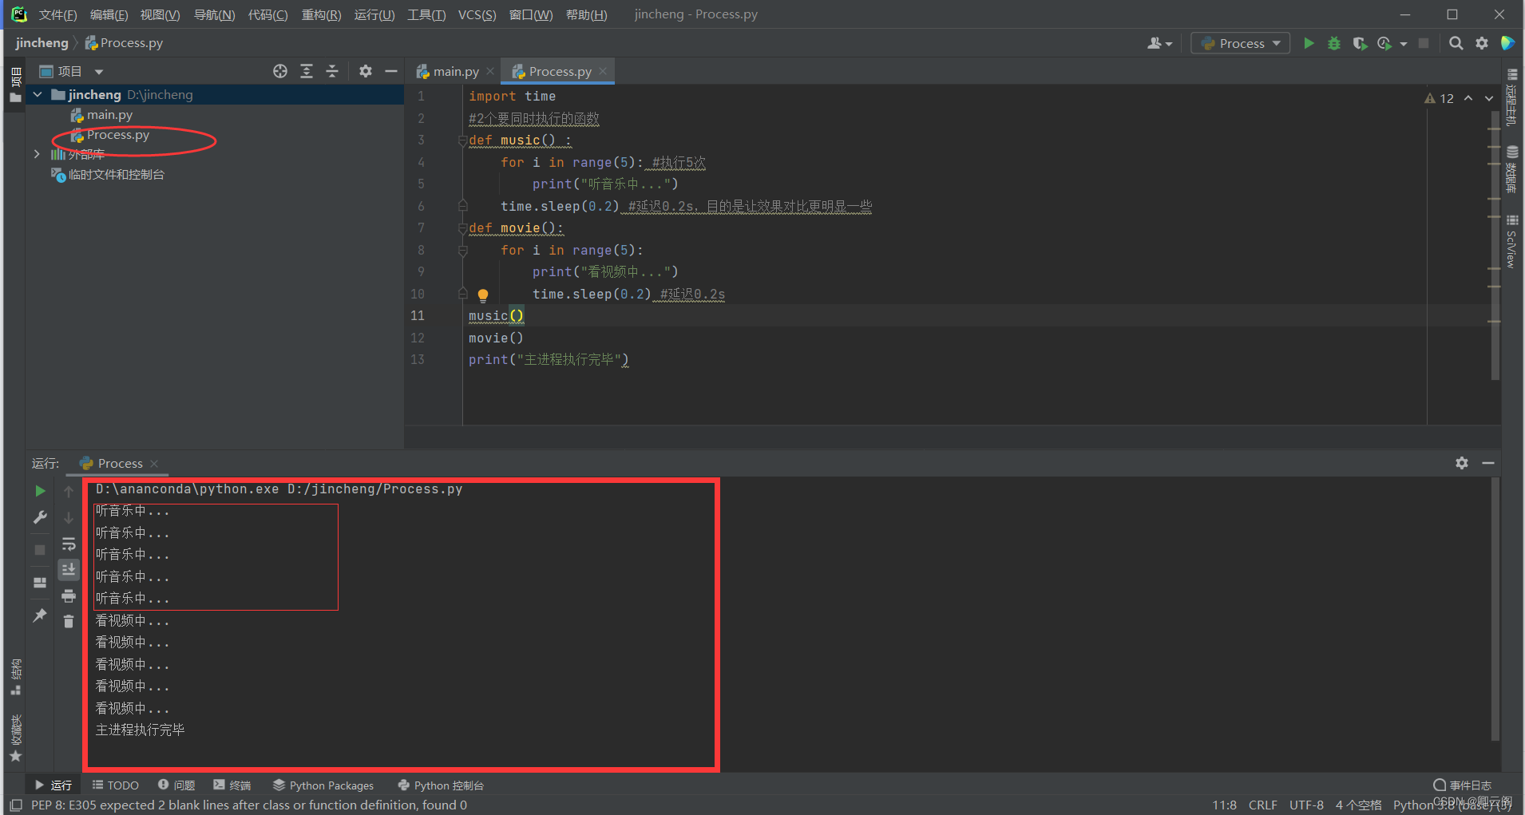This screenshot has width=1525, height=815.
Task: Open the project view mode dropdown
Action: click(99, 72)
